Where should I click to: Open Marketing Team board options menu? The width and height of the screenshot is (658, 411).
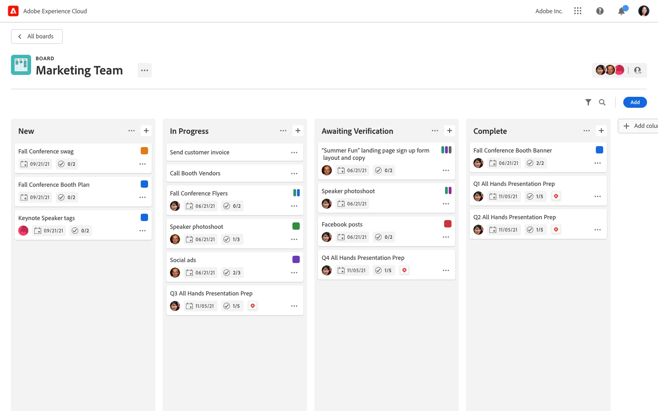[x=144, y=70]
